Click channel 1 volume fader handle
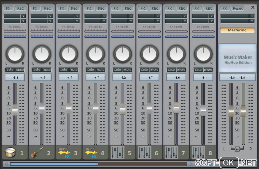 (x=15, y=110)
